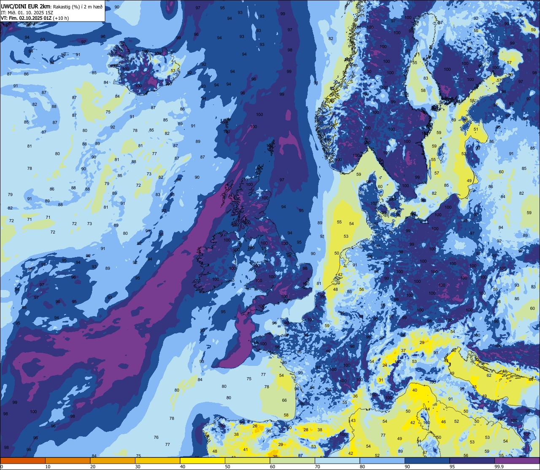The image size is (540, 470).
Task: Select the legend tick label "90" on the color bar
Action: 407,467
